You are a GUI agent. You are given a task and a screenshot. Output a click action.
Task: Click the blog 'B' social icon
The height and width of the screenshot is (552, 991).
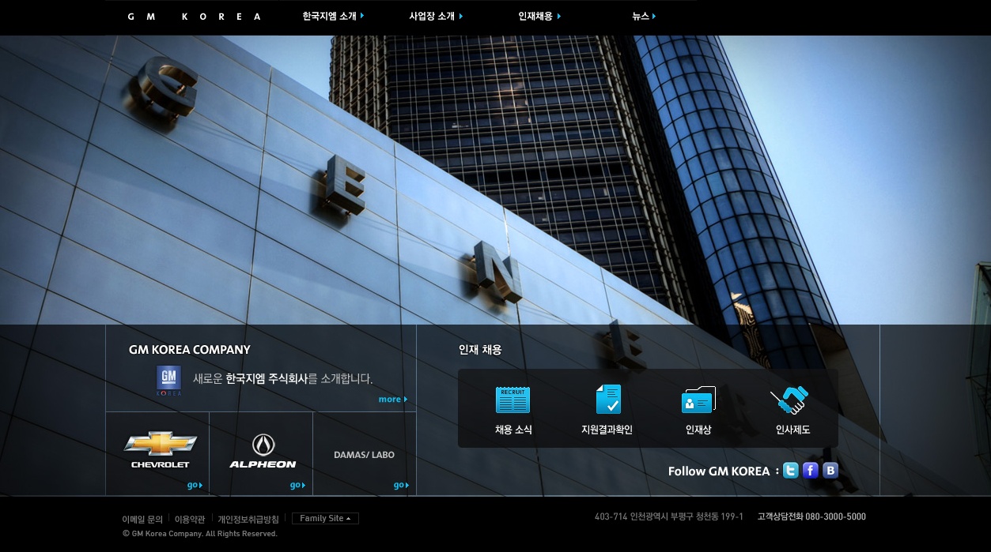pyautogui.click(x=830, y=471)
